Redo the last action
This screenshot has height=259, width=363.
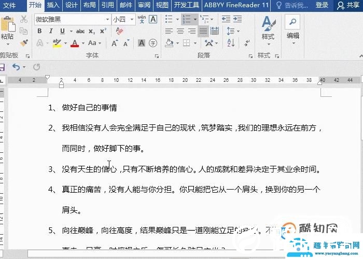pos(36,67)
